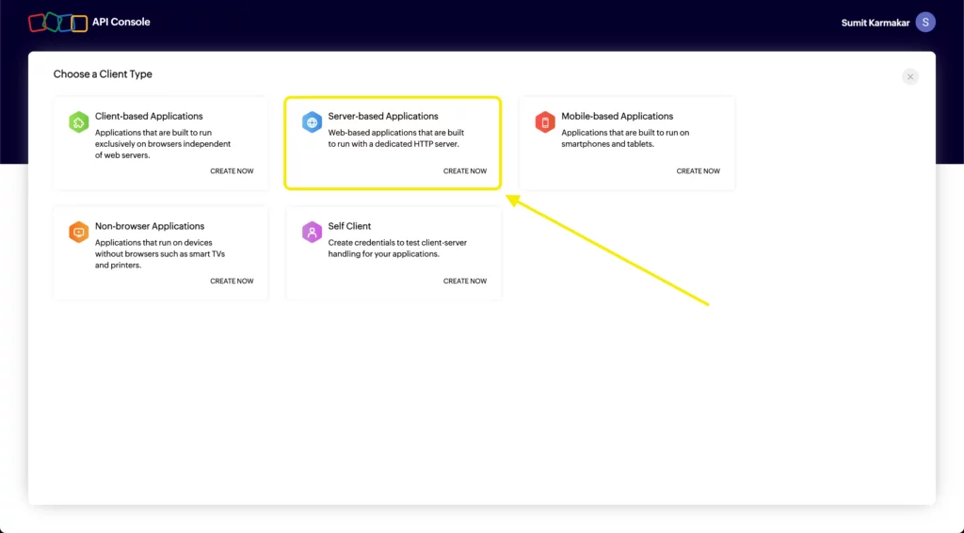Viewport: 964px width, 533px height.
Task: Click the Zoho logo in the header
Action: coord(57,23)
